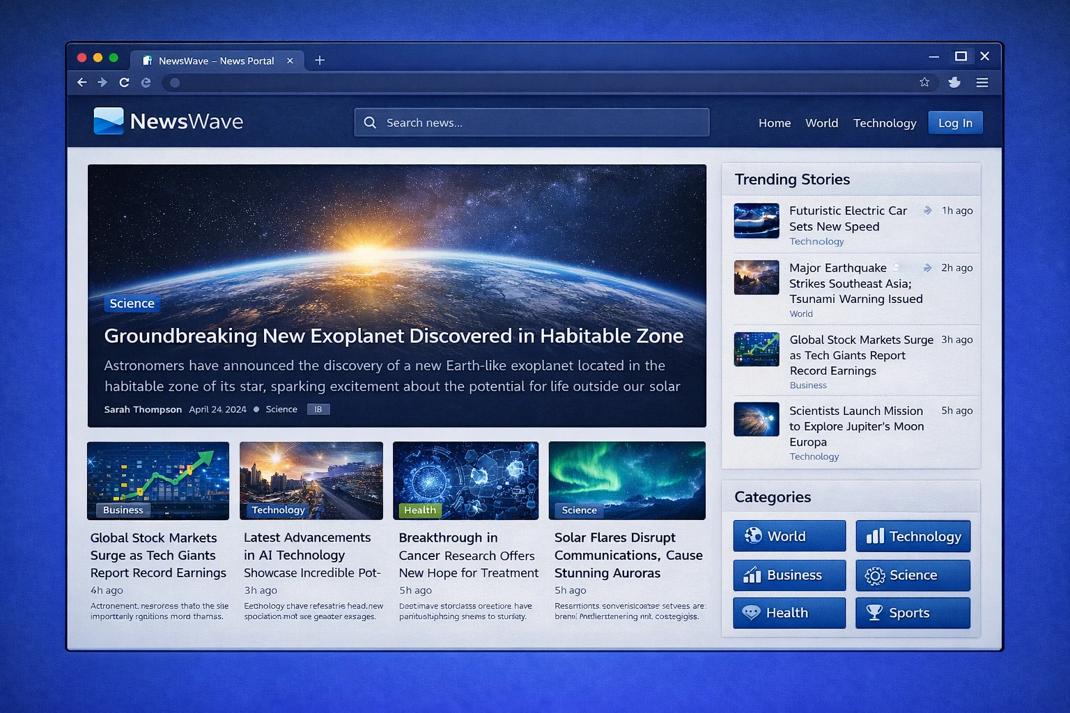Image resolution: width=1070 pixels, height=713 pixels.
Task: Close the NewsWave – News Portal tab
Action: [290, 61]
